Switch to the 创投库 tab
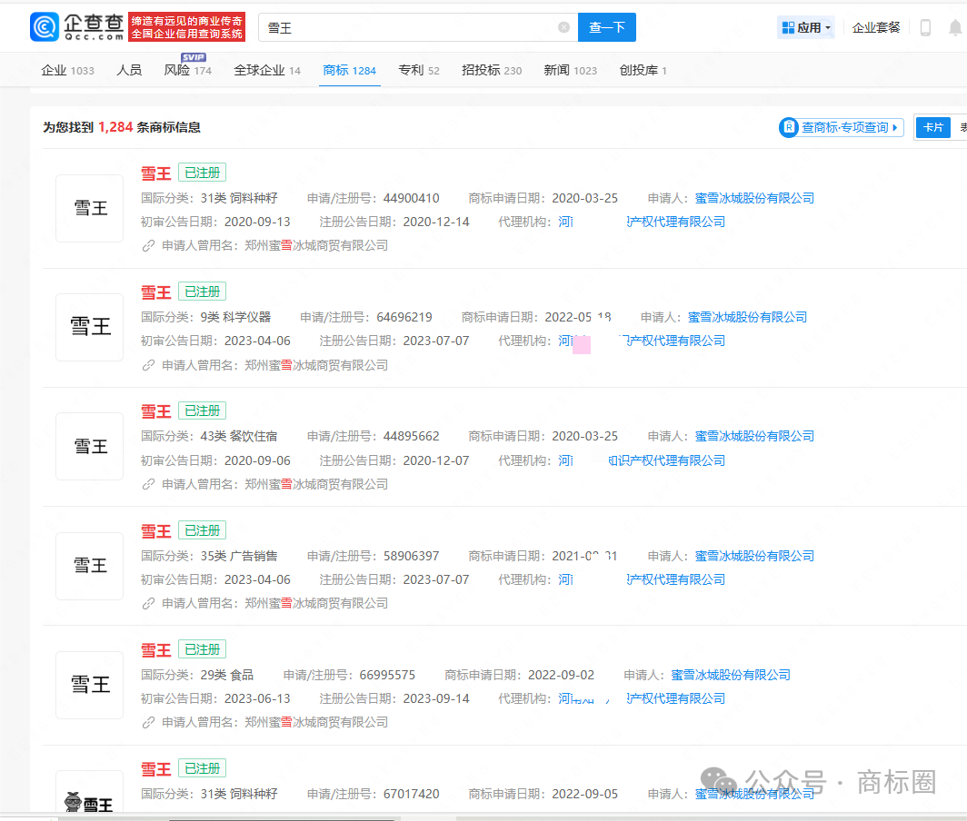 click(643, 70)
